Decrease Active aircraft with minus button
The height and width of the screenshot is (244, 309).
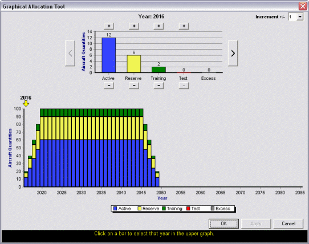109,86
